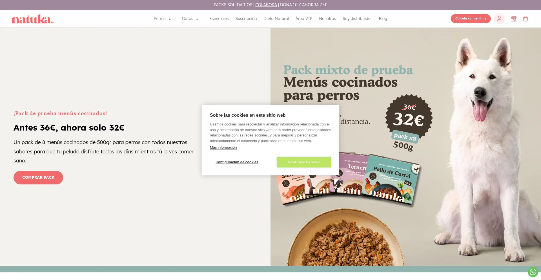
Task: Open the Suscripción menu item
Action: pos(246,19)
